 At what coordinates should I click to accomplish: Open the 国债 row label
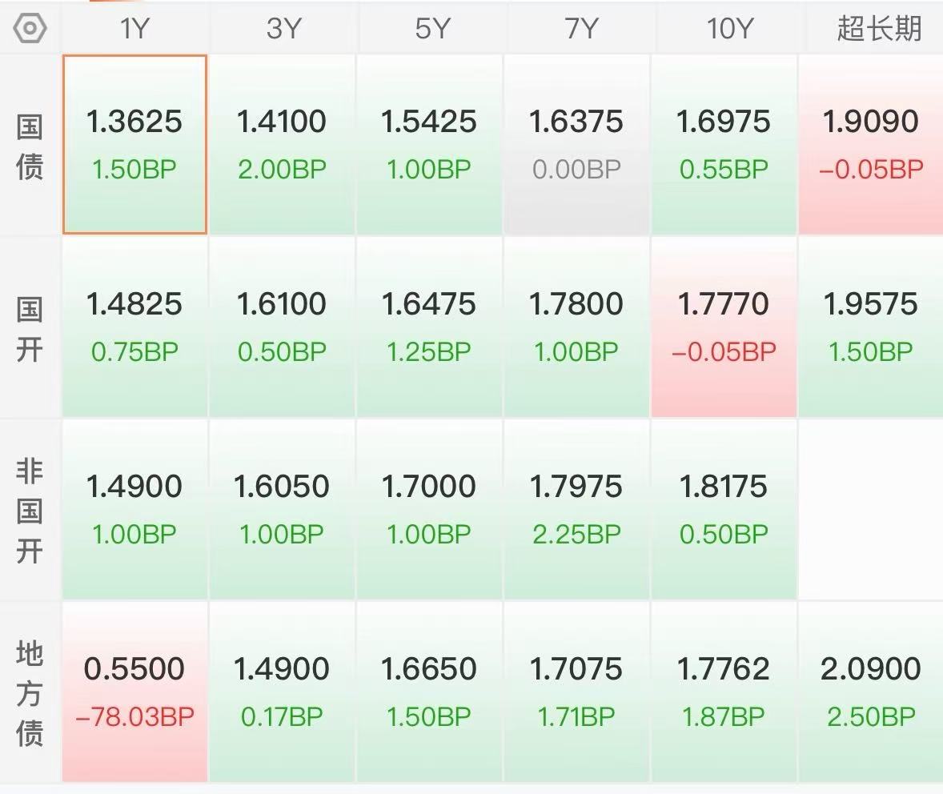coord(30,146)
